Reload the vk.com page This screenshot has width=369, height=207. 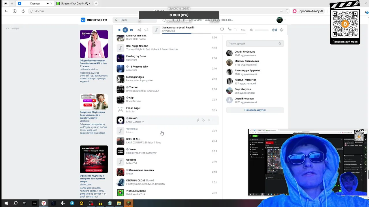coord(23,11)
